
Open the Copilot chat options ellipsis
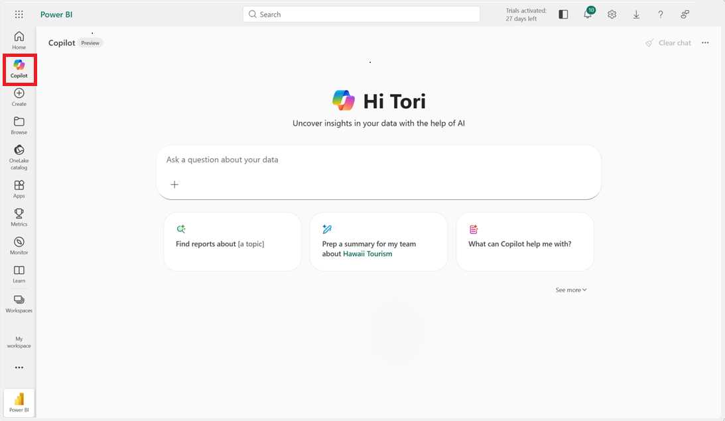(705, 42)
